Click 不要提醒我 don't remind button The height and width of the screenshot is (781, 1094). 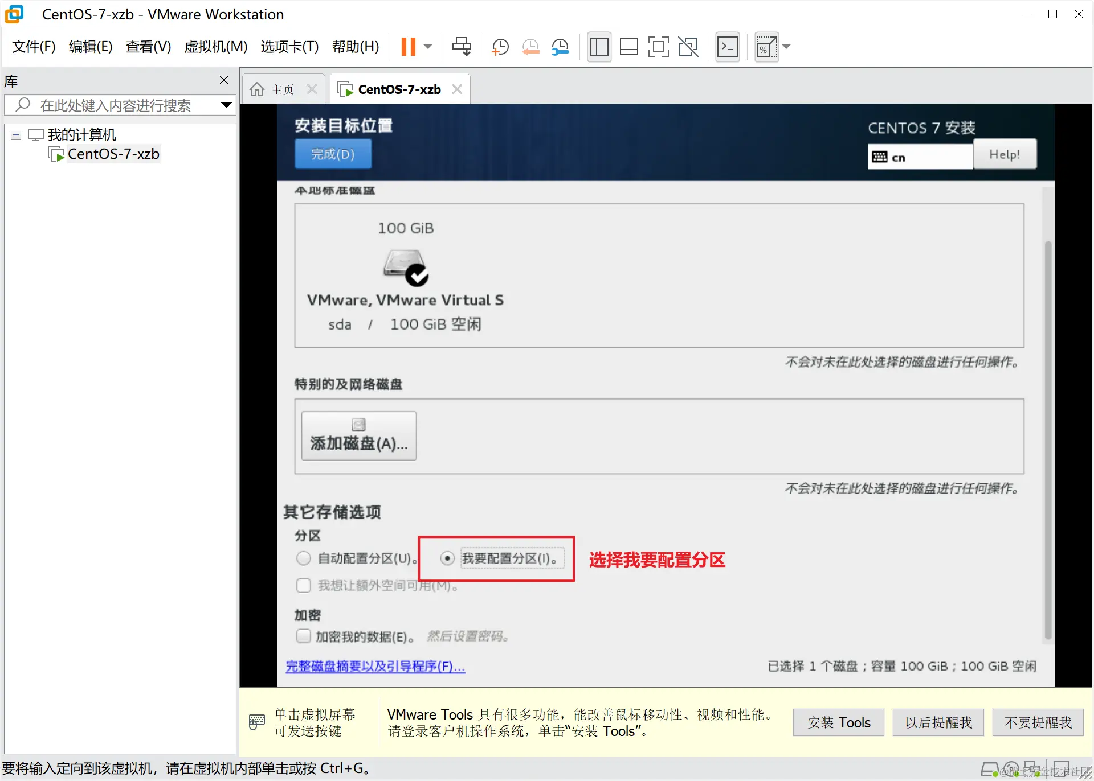pos(1038,722)
